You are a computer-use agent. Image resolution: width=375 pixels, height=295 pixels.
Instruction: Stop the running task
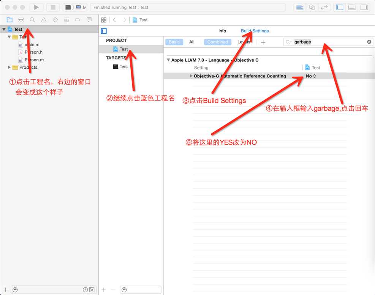(x=53, y=8)
